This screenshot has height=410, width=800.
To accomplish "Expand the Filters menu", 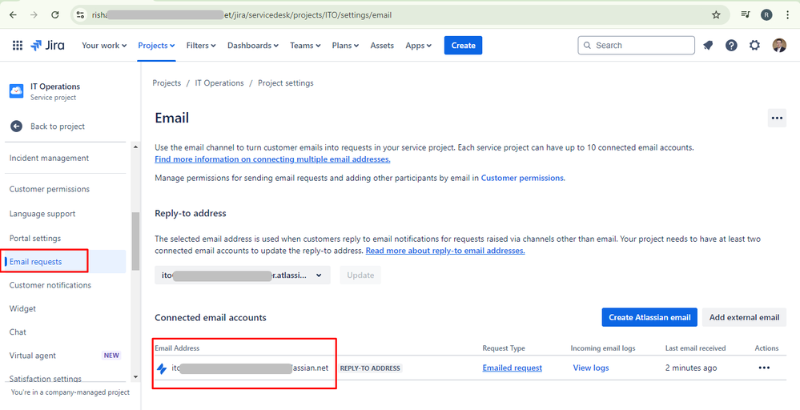I will pos(201,46).
